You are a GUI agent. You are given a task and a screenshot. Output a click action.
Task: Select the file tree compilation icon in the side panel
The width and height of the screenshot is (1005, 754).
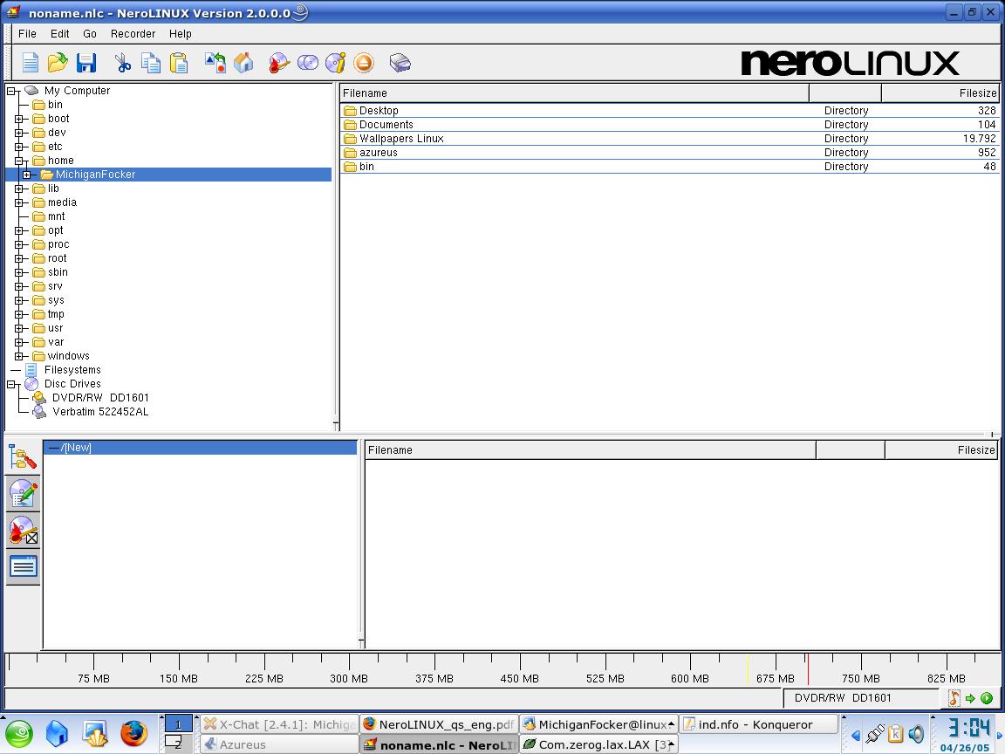(23, 457)
